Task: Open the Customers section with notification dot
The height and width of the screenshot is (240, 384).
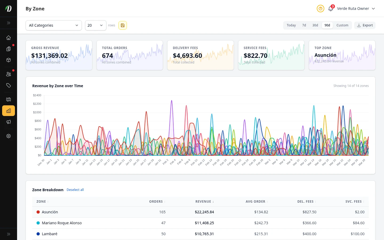Action: 9,74
